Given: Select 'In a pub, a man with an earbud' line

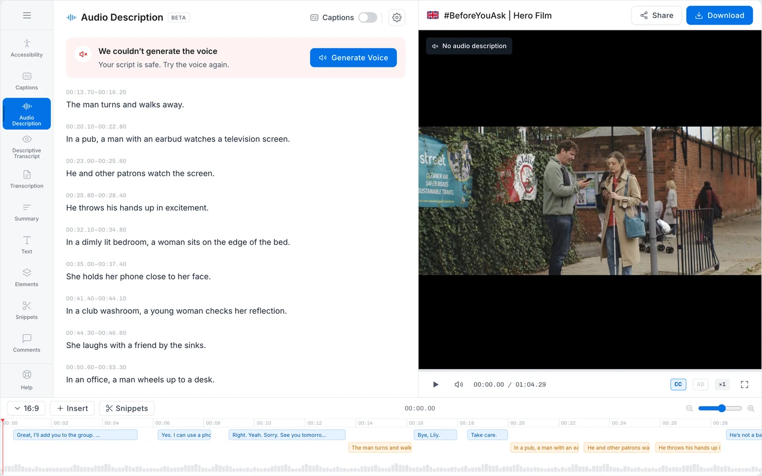Looking at the screenshot, I should pyautogui.click(x=178, y=139).
